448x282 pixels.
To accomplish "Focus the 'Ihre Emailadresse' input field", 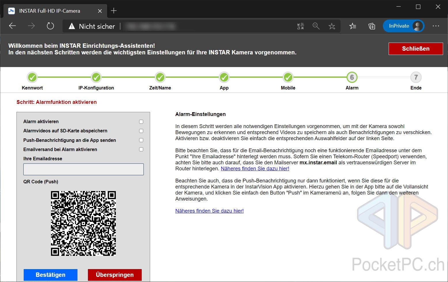I will (x=84, y=169).
